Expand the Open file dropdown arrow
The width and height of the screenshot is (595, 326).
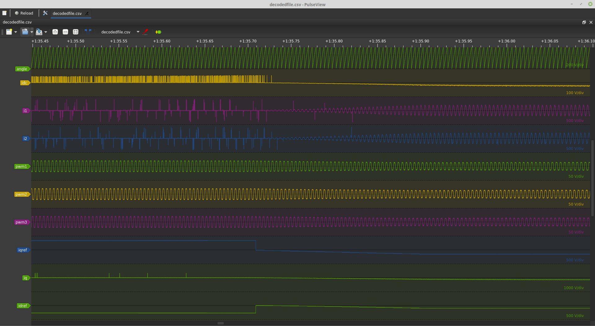click(x=32, y=32)
